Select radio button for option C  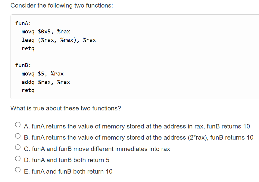[x=17, y=147]
